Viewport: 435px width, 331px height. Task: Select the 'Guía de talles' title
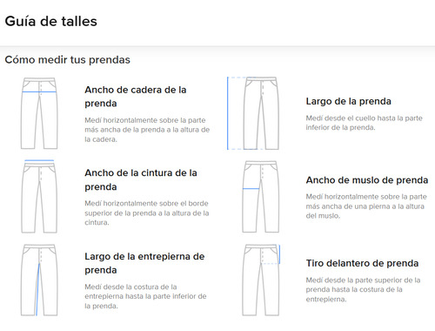[x=51, y=22]
